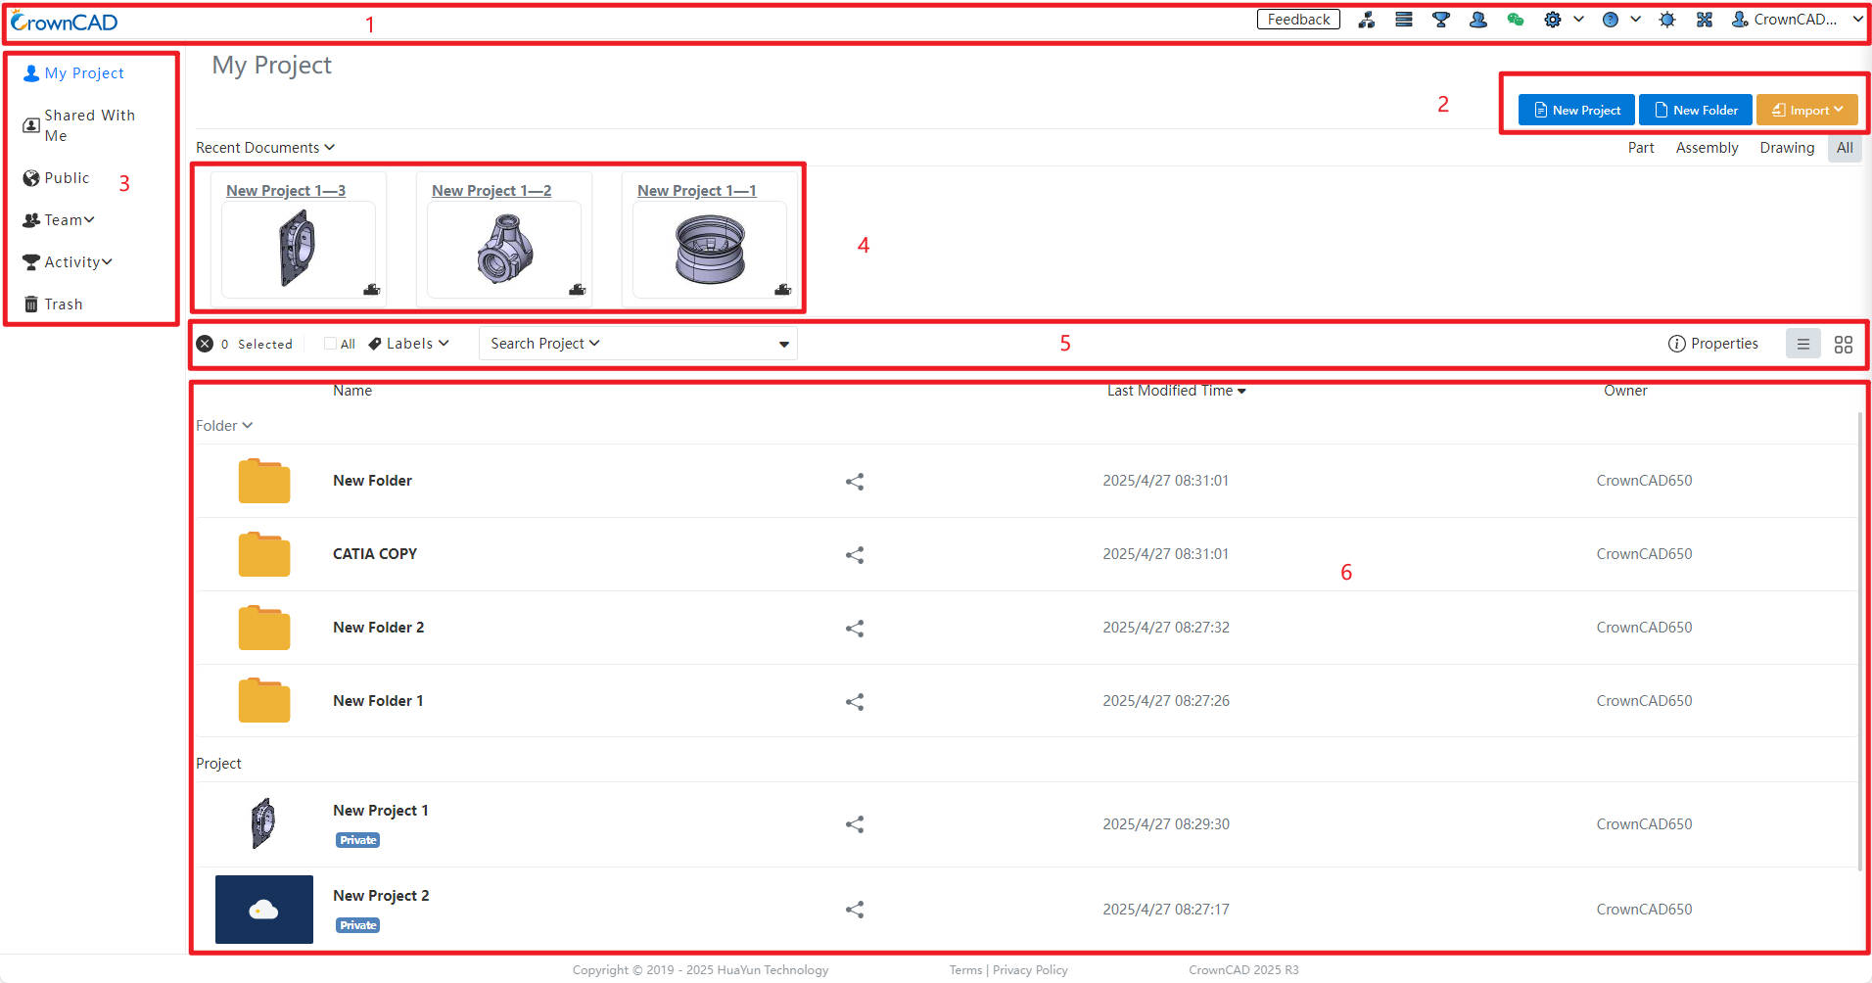Expand the Team menu
Screen dimensions: 1872x983
tap(59, 220)
